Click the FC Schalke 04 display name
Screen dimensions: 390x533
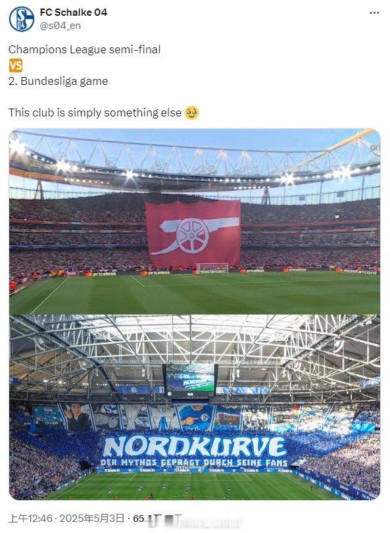click(74, 13)
